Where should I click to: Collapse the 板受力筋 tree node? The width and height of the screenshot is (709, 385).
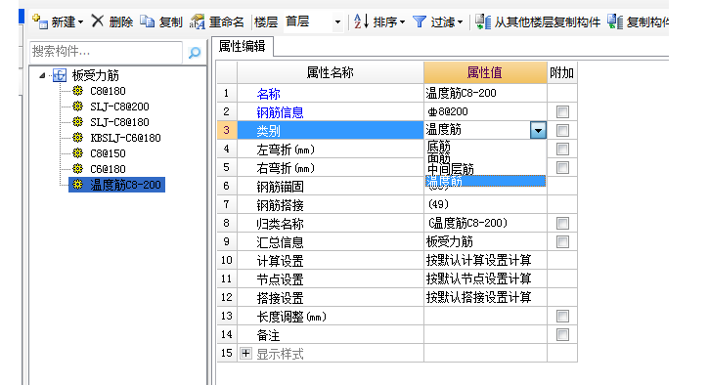point(42,75)
